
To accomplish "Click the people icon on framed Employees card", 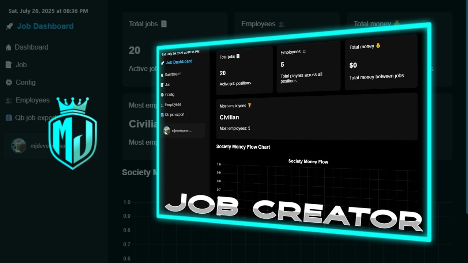I will point(304,52).
